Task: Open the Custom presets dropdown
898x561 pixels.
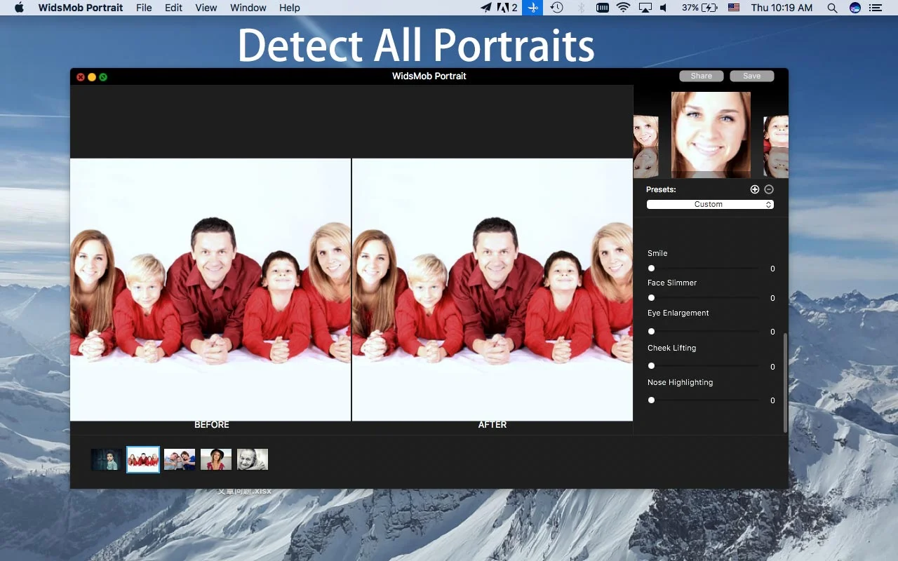Action: click(709, 204)
